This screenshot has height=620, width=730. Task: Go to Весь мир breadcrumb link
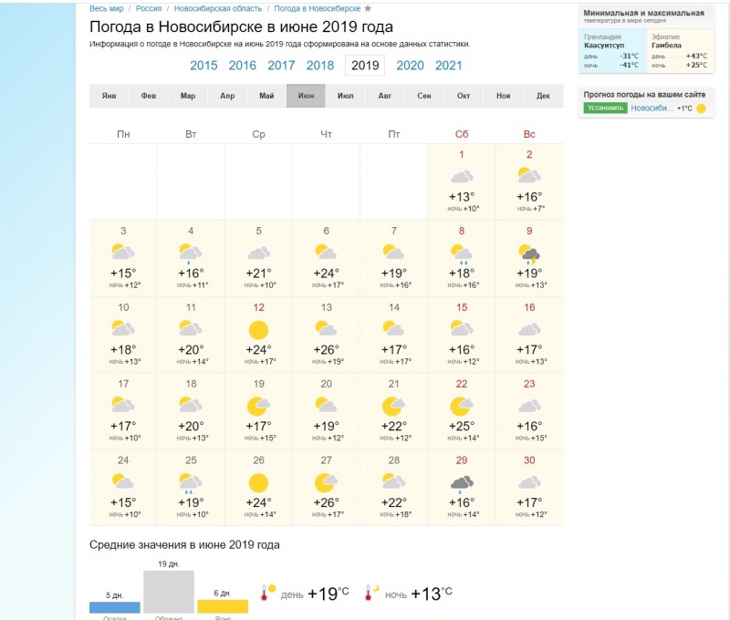(x=108, y=8)
